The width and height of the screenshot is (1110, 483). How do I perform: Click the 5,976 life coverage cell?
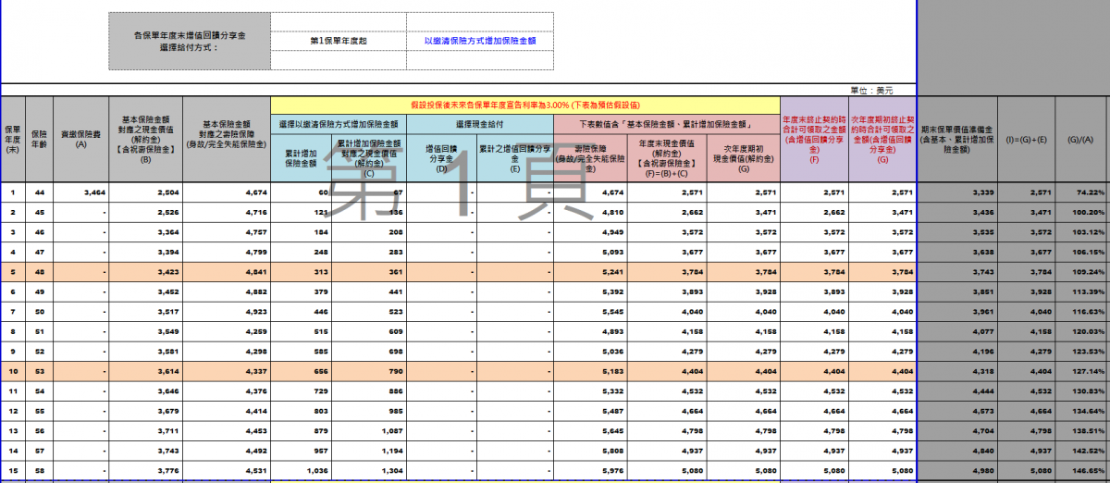(591, 471)
